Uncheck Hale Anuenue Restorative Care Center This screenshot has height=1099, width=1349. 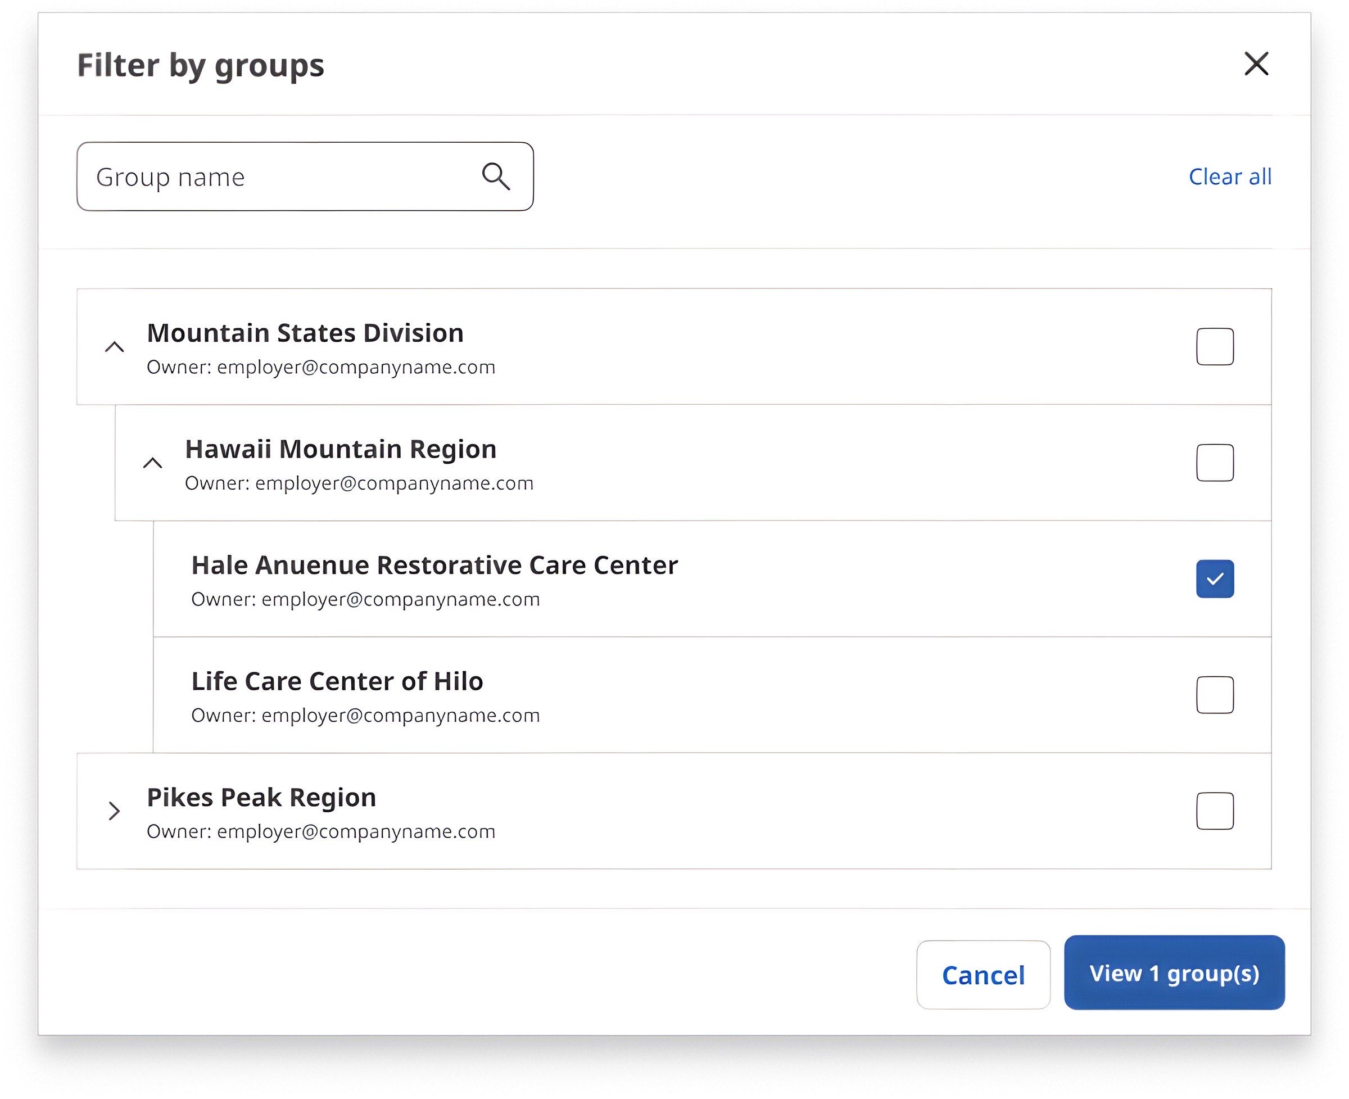[1215, 578]
